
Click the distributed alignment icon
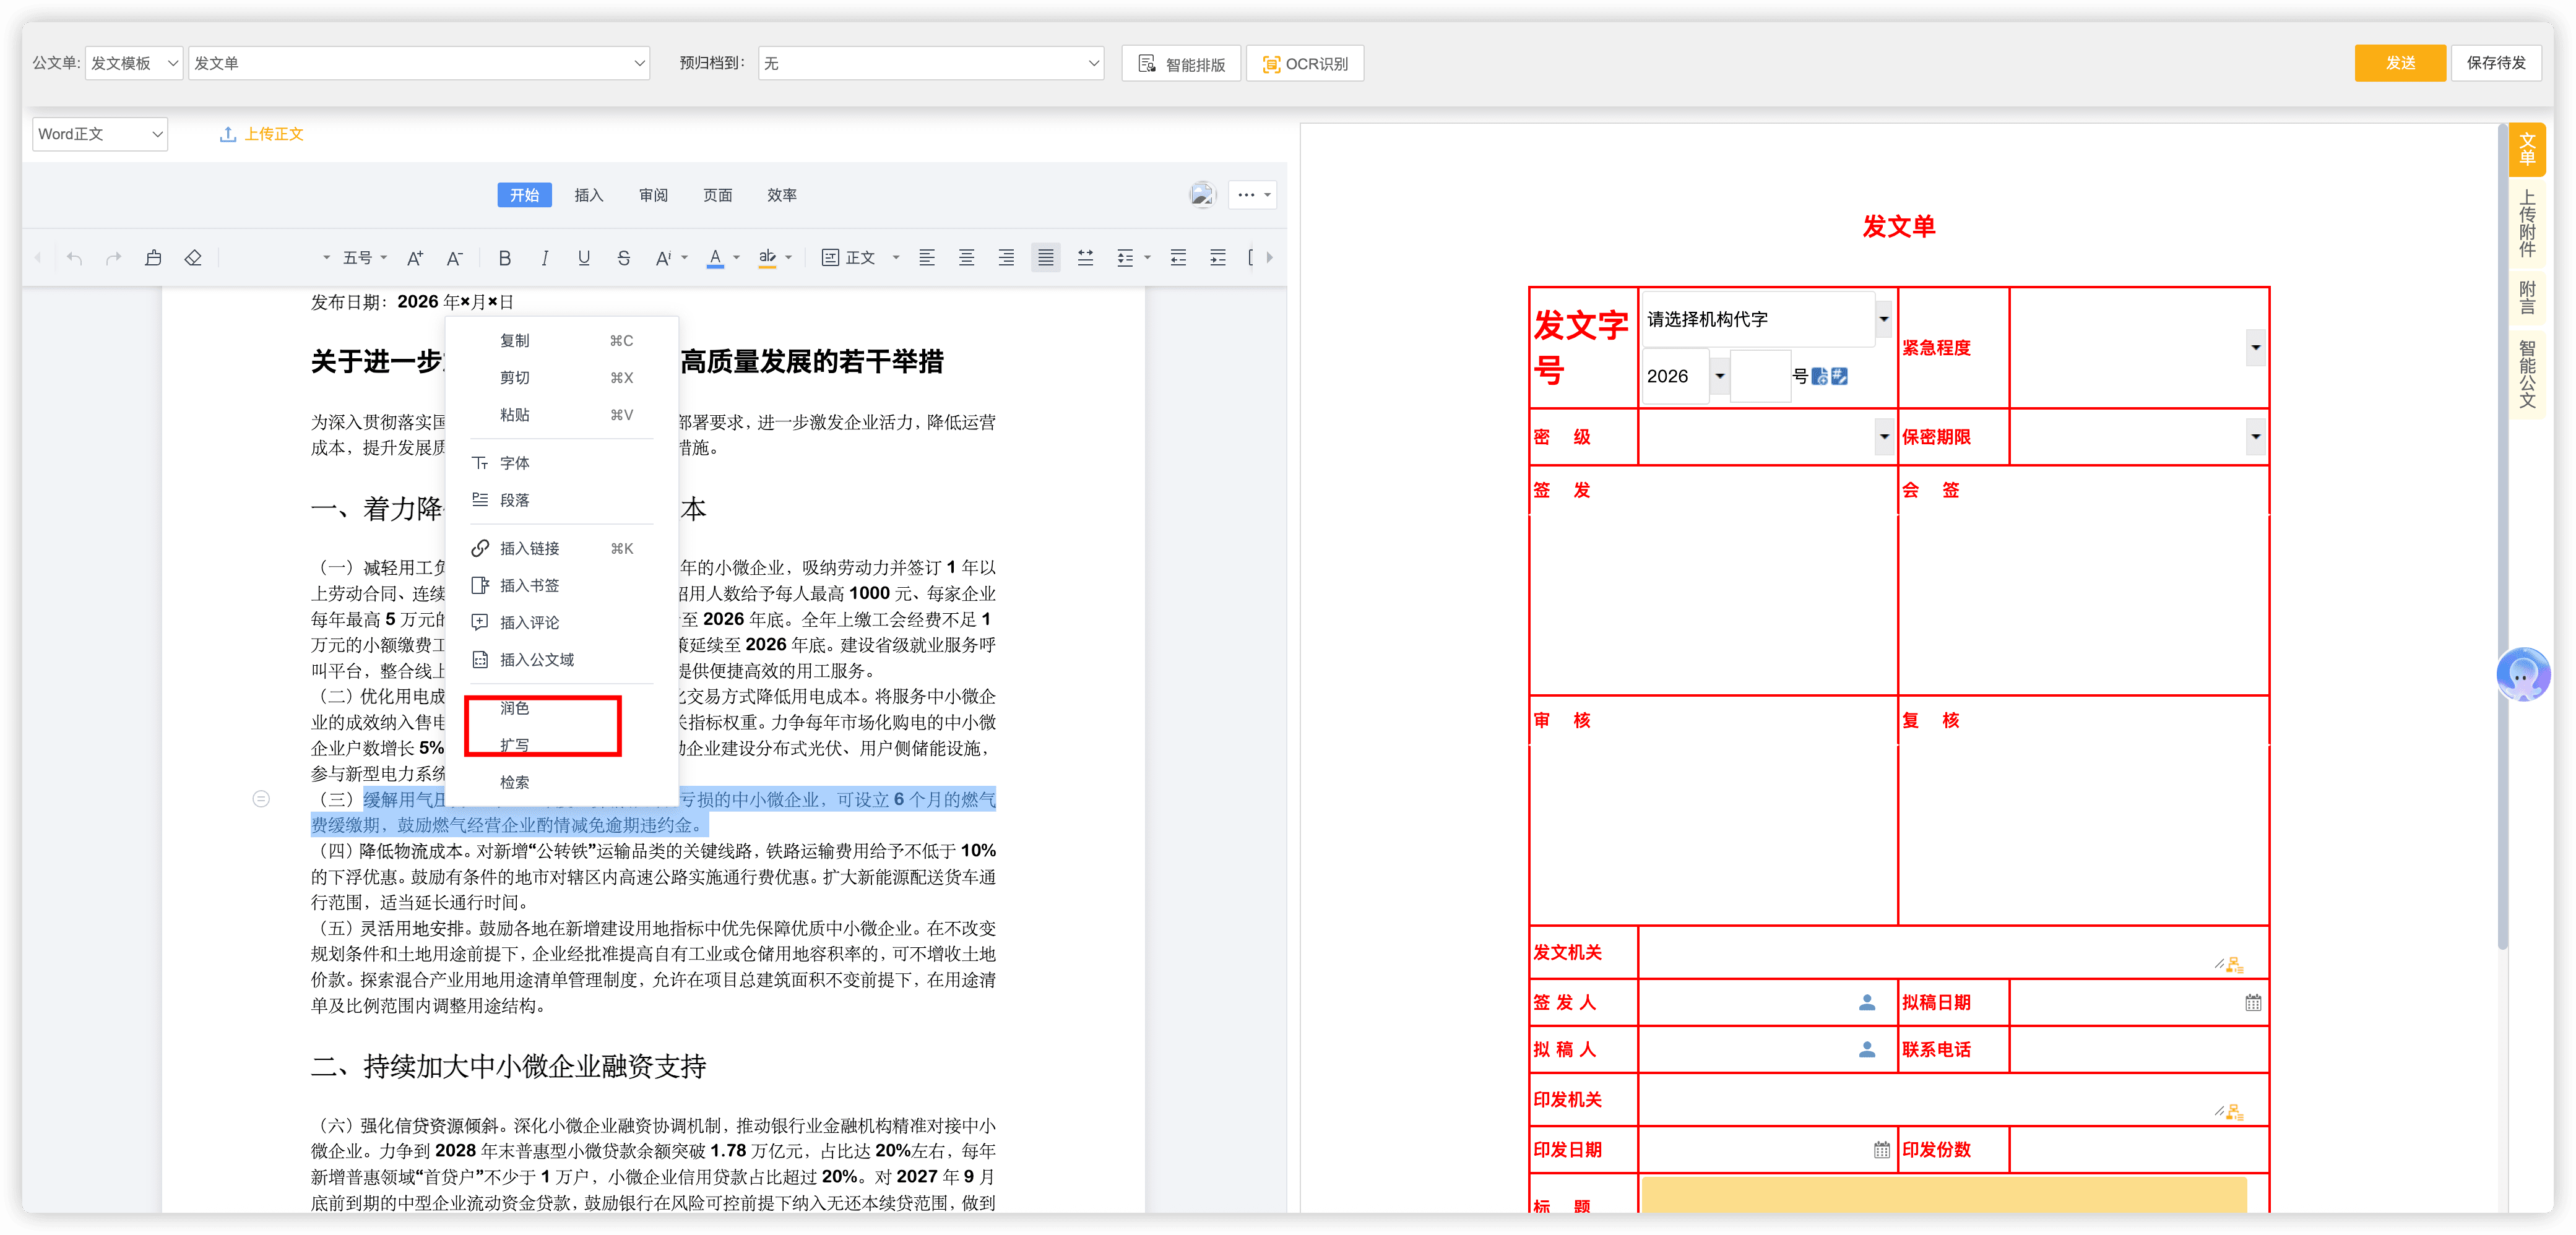[x=1085, y=258]
